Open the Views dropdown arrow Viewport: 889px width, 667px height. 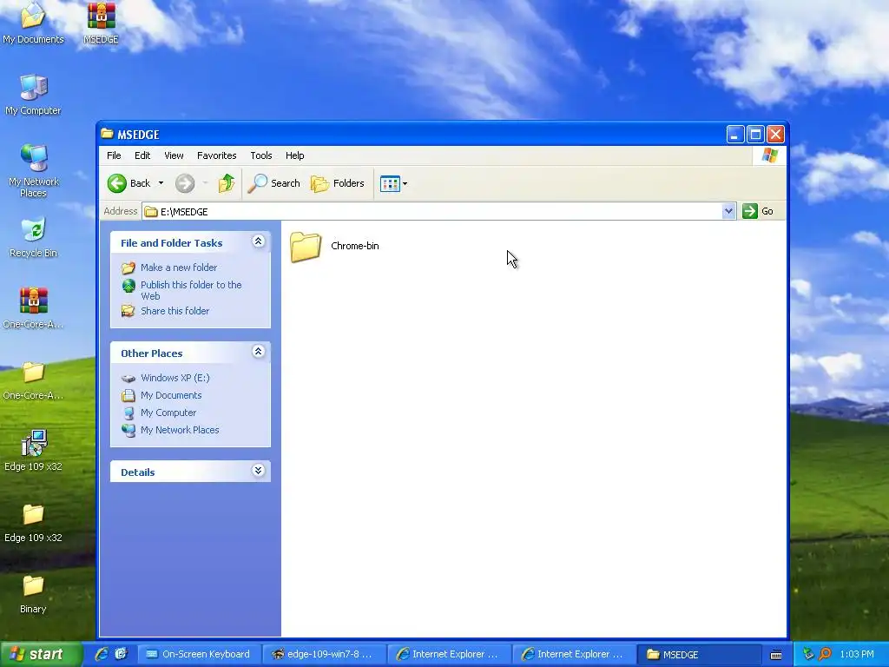click(405, 184)
